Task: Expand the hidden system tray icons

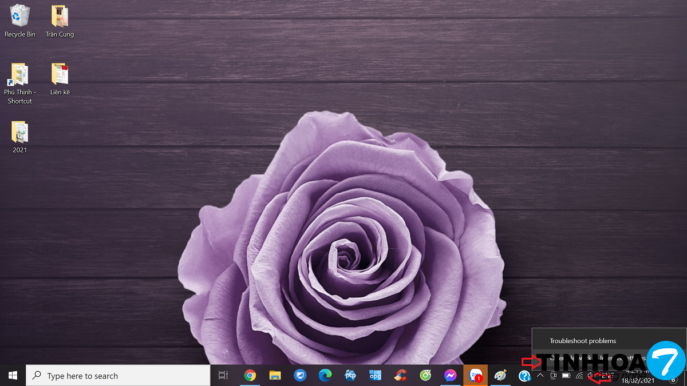Action: 540,376
